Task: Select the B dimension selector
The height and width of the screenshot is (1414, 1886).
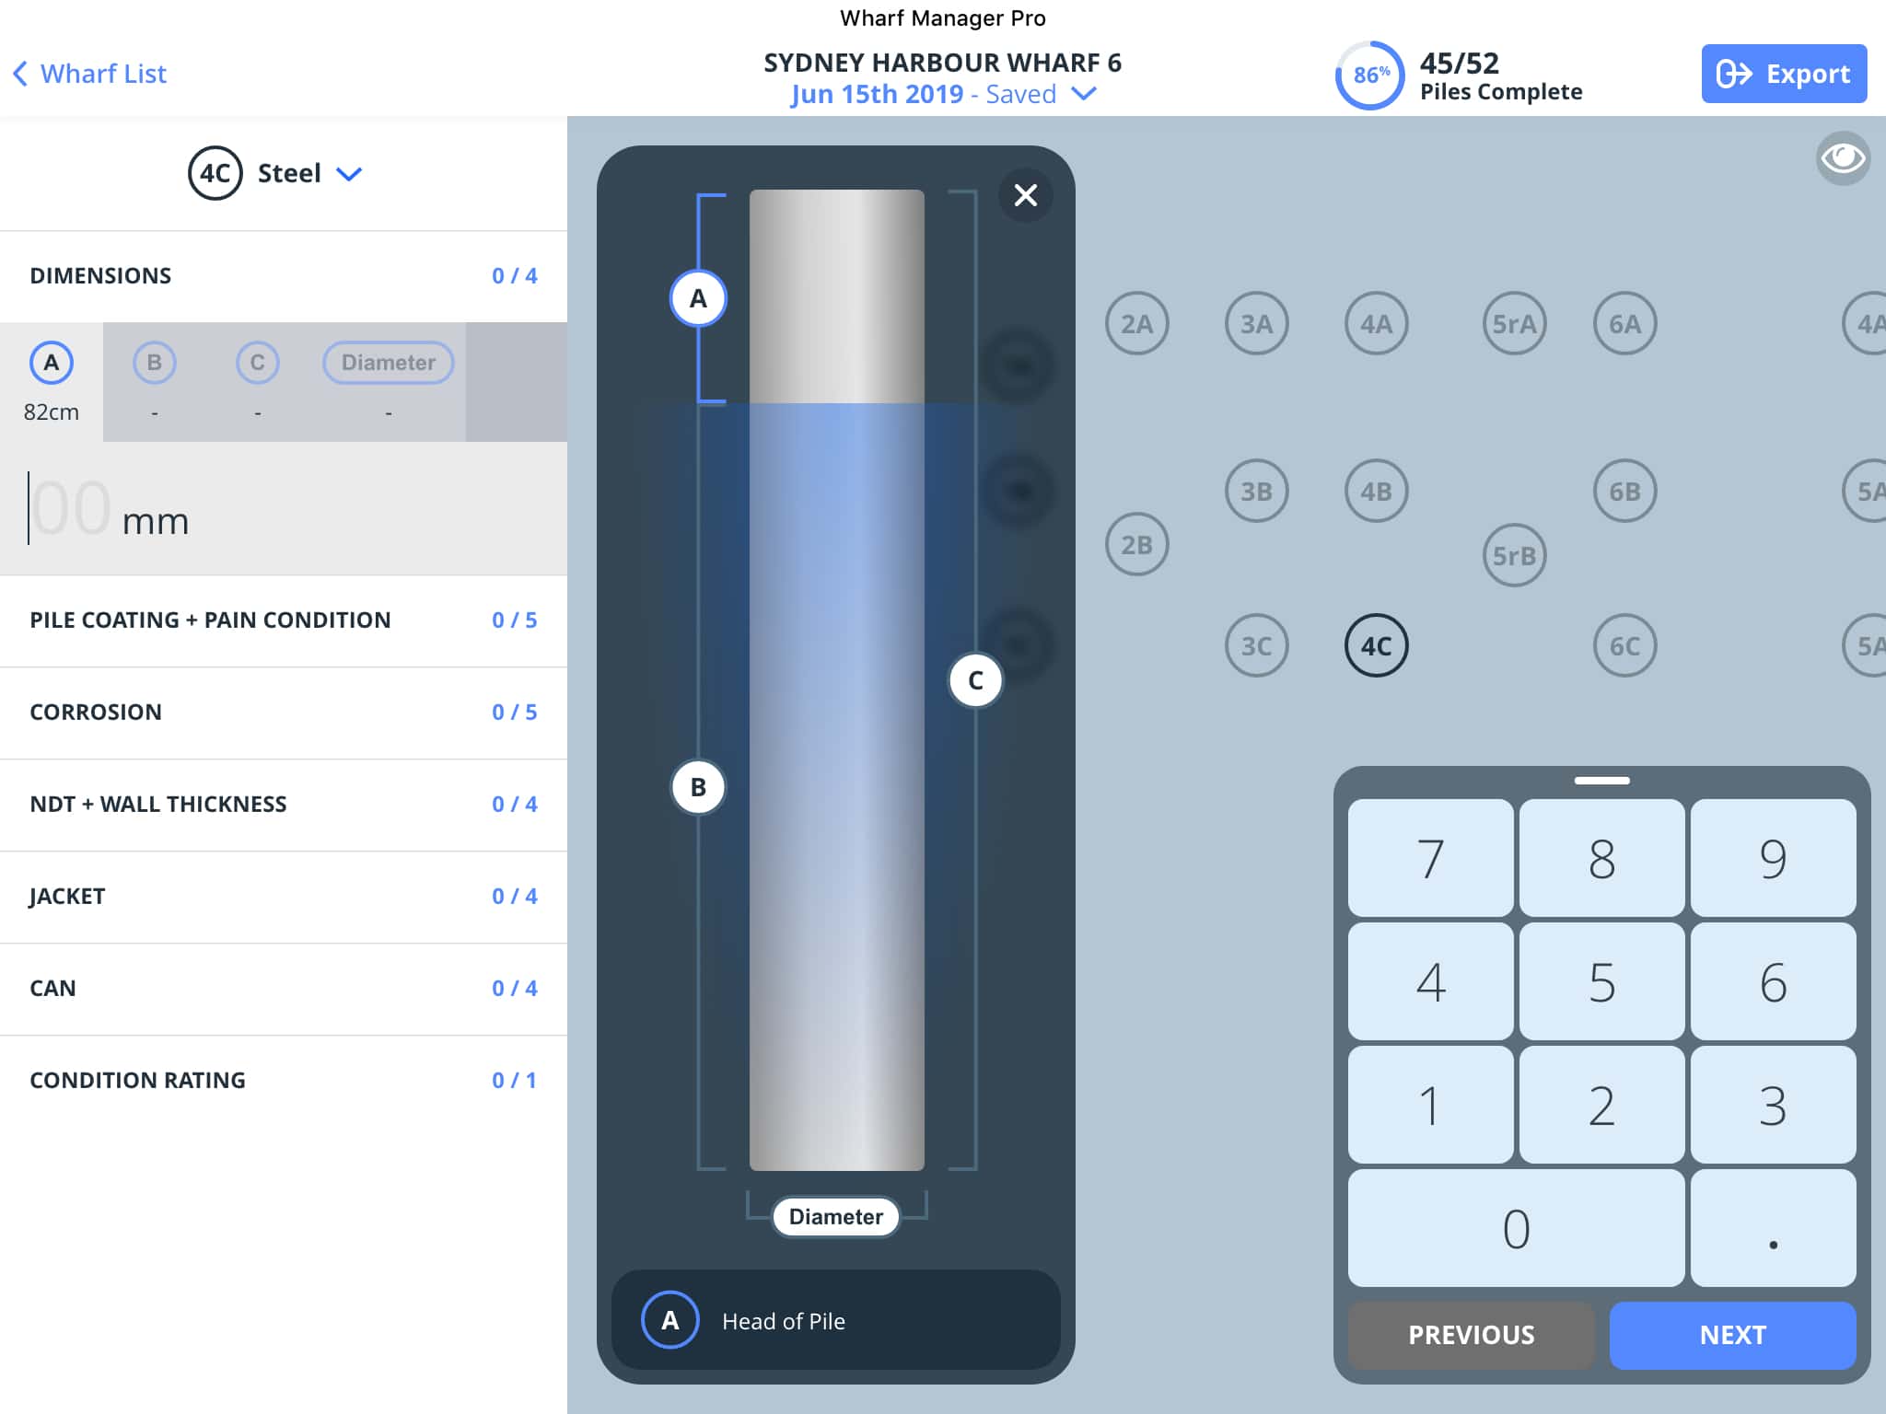Action: tap(154, 363)
